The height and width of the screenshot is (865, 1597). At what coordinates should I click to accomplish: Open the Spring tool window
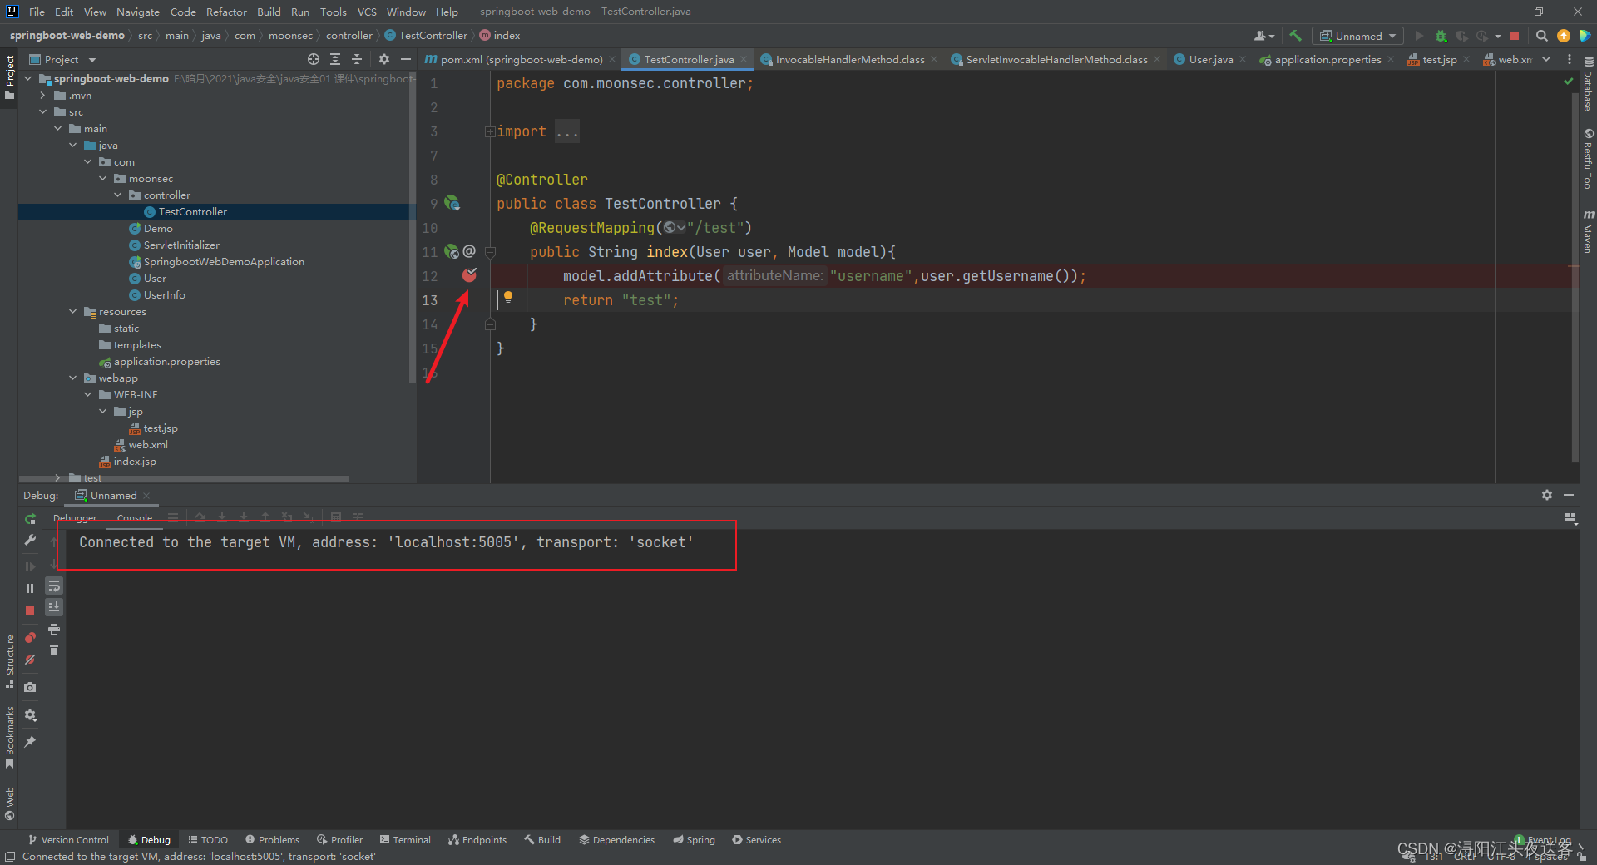tap(694, 840)
